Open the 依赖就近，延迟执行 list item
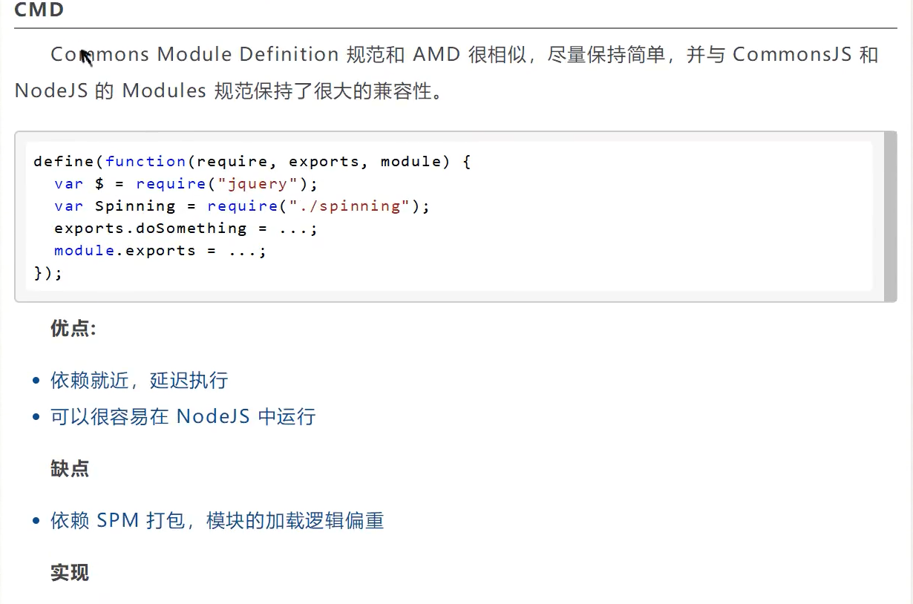The width and height of the screenshot is (913, 604). point(139,381)
